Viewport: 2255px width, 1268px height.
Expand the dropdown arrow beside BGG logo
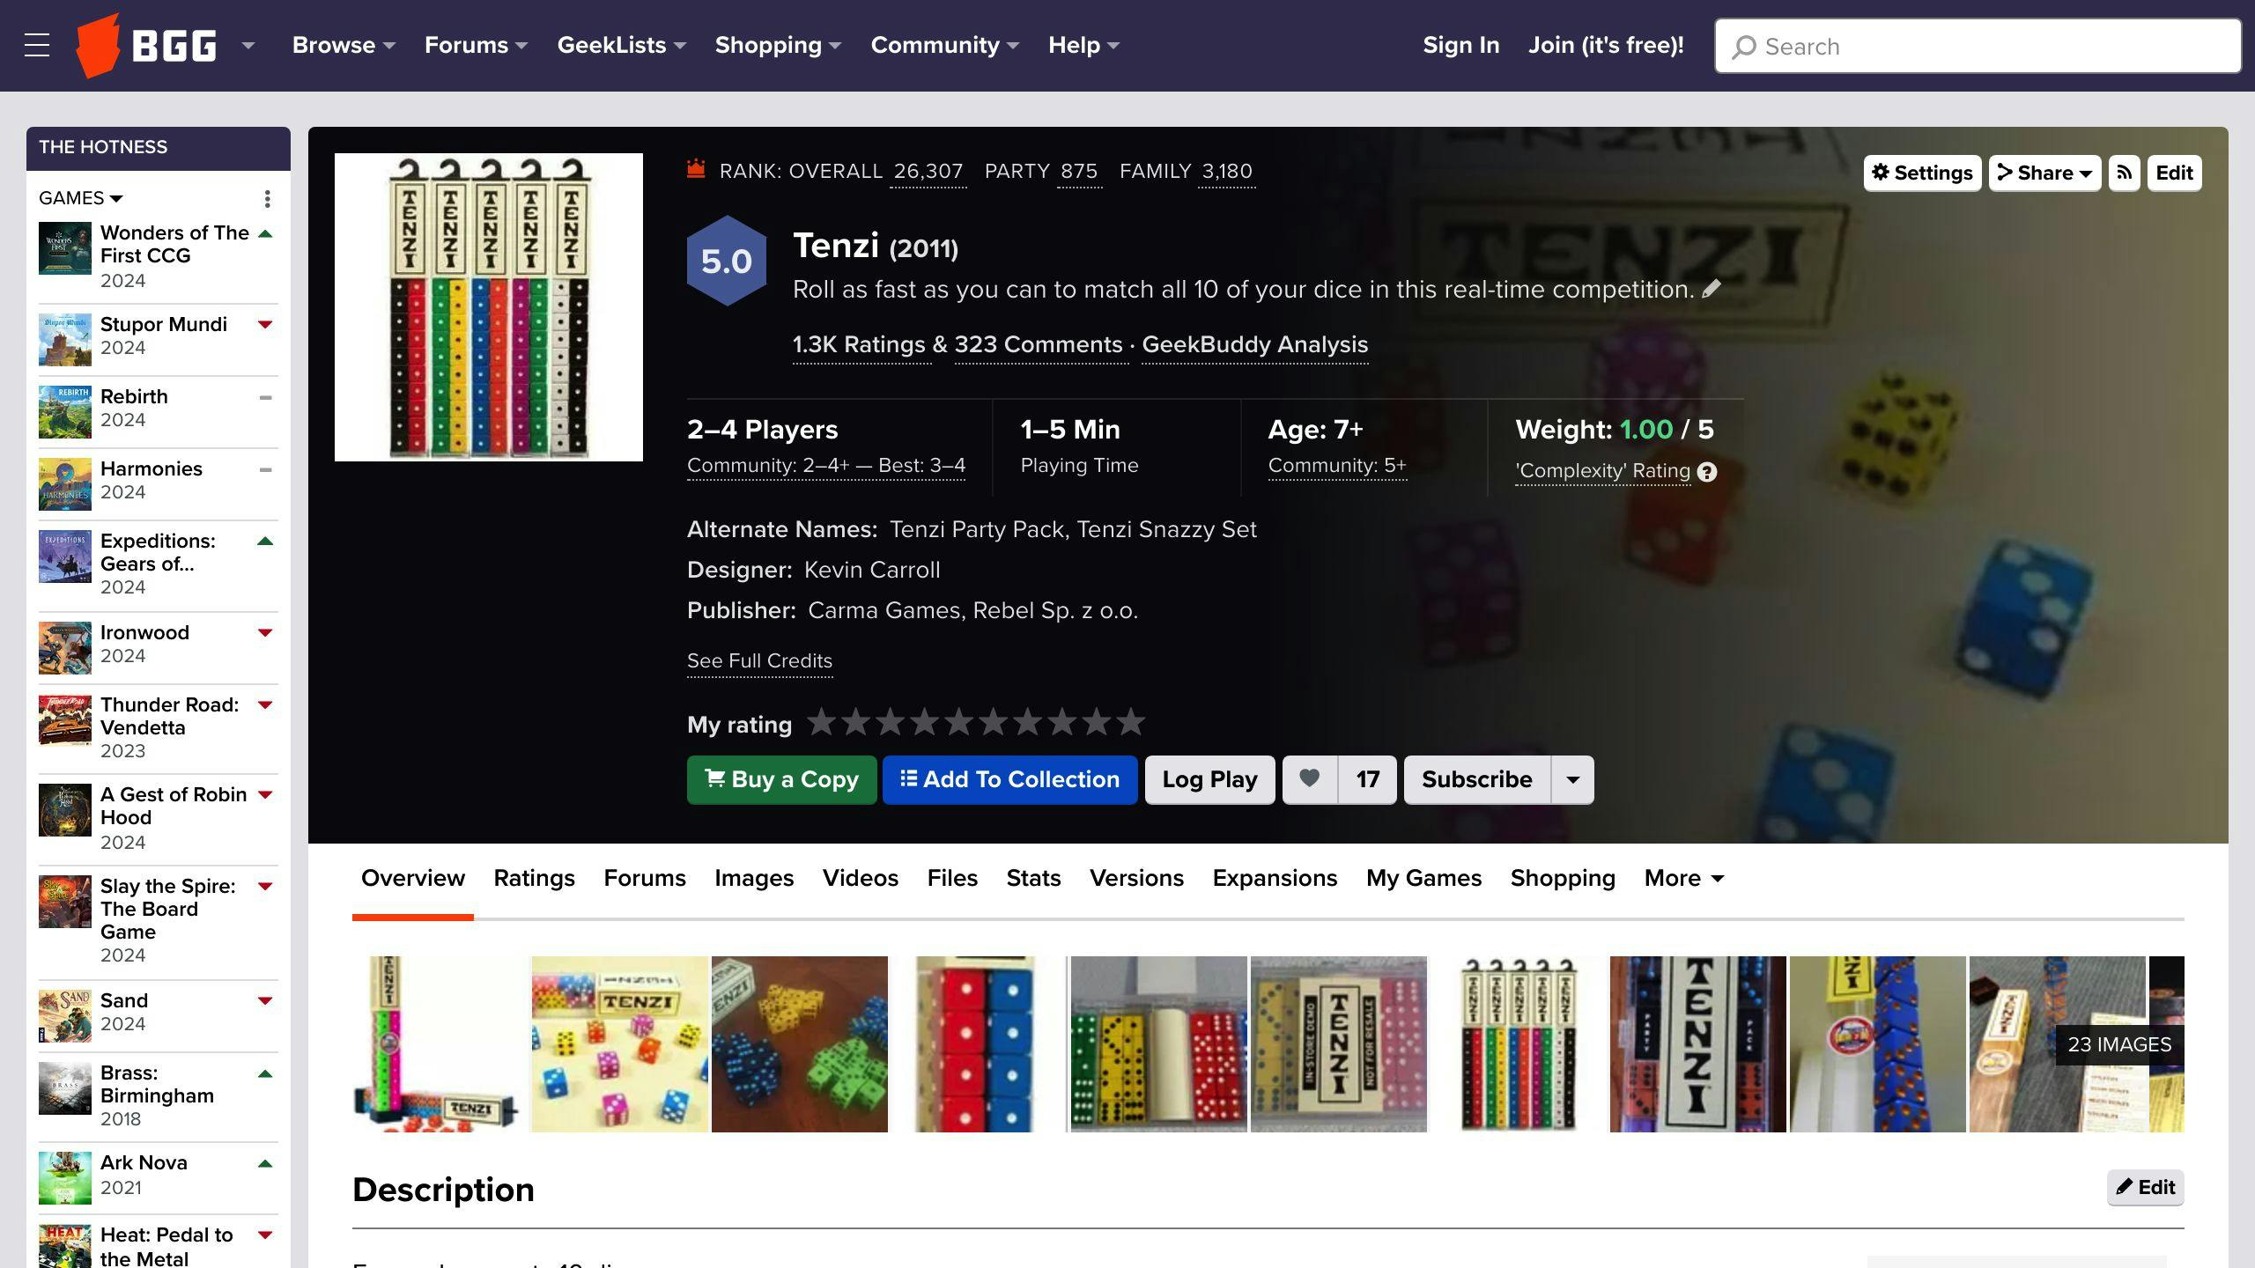click(248, 45)
